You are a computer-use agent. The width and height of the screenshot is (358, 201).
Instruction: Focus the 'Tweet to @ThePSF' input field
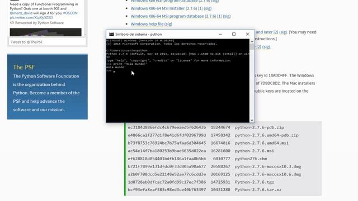(x=47, y=42)
